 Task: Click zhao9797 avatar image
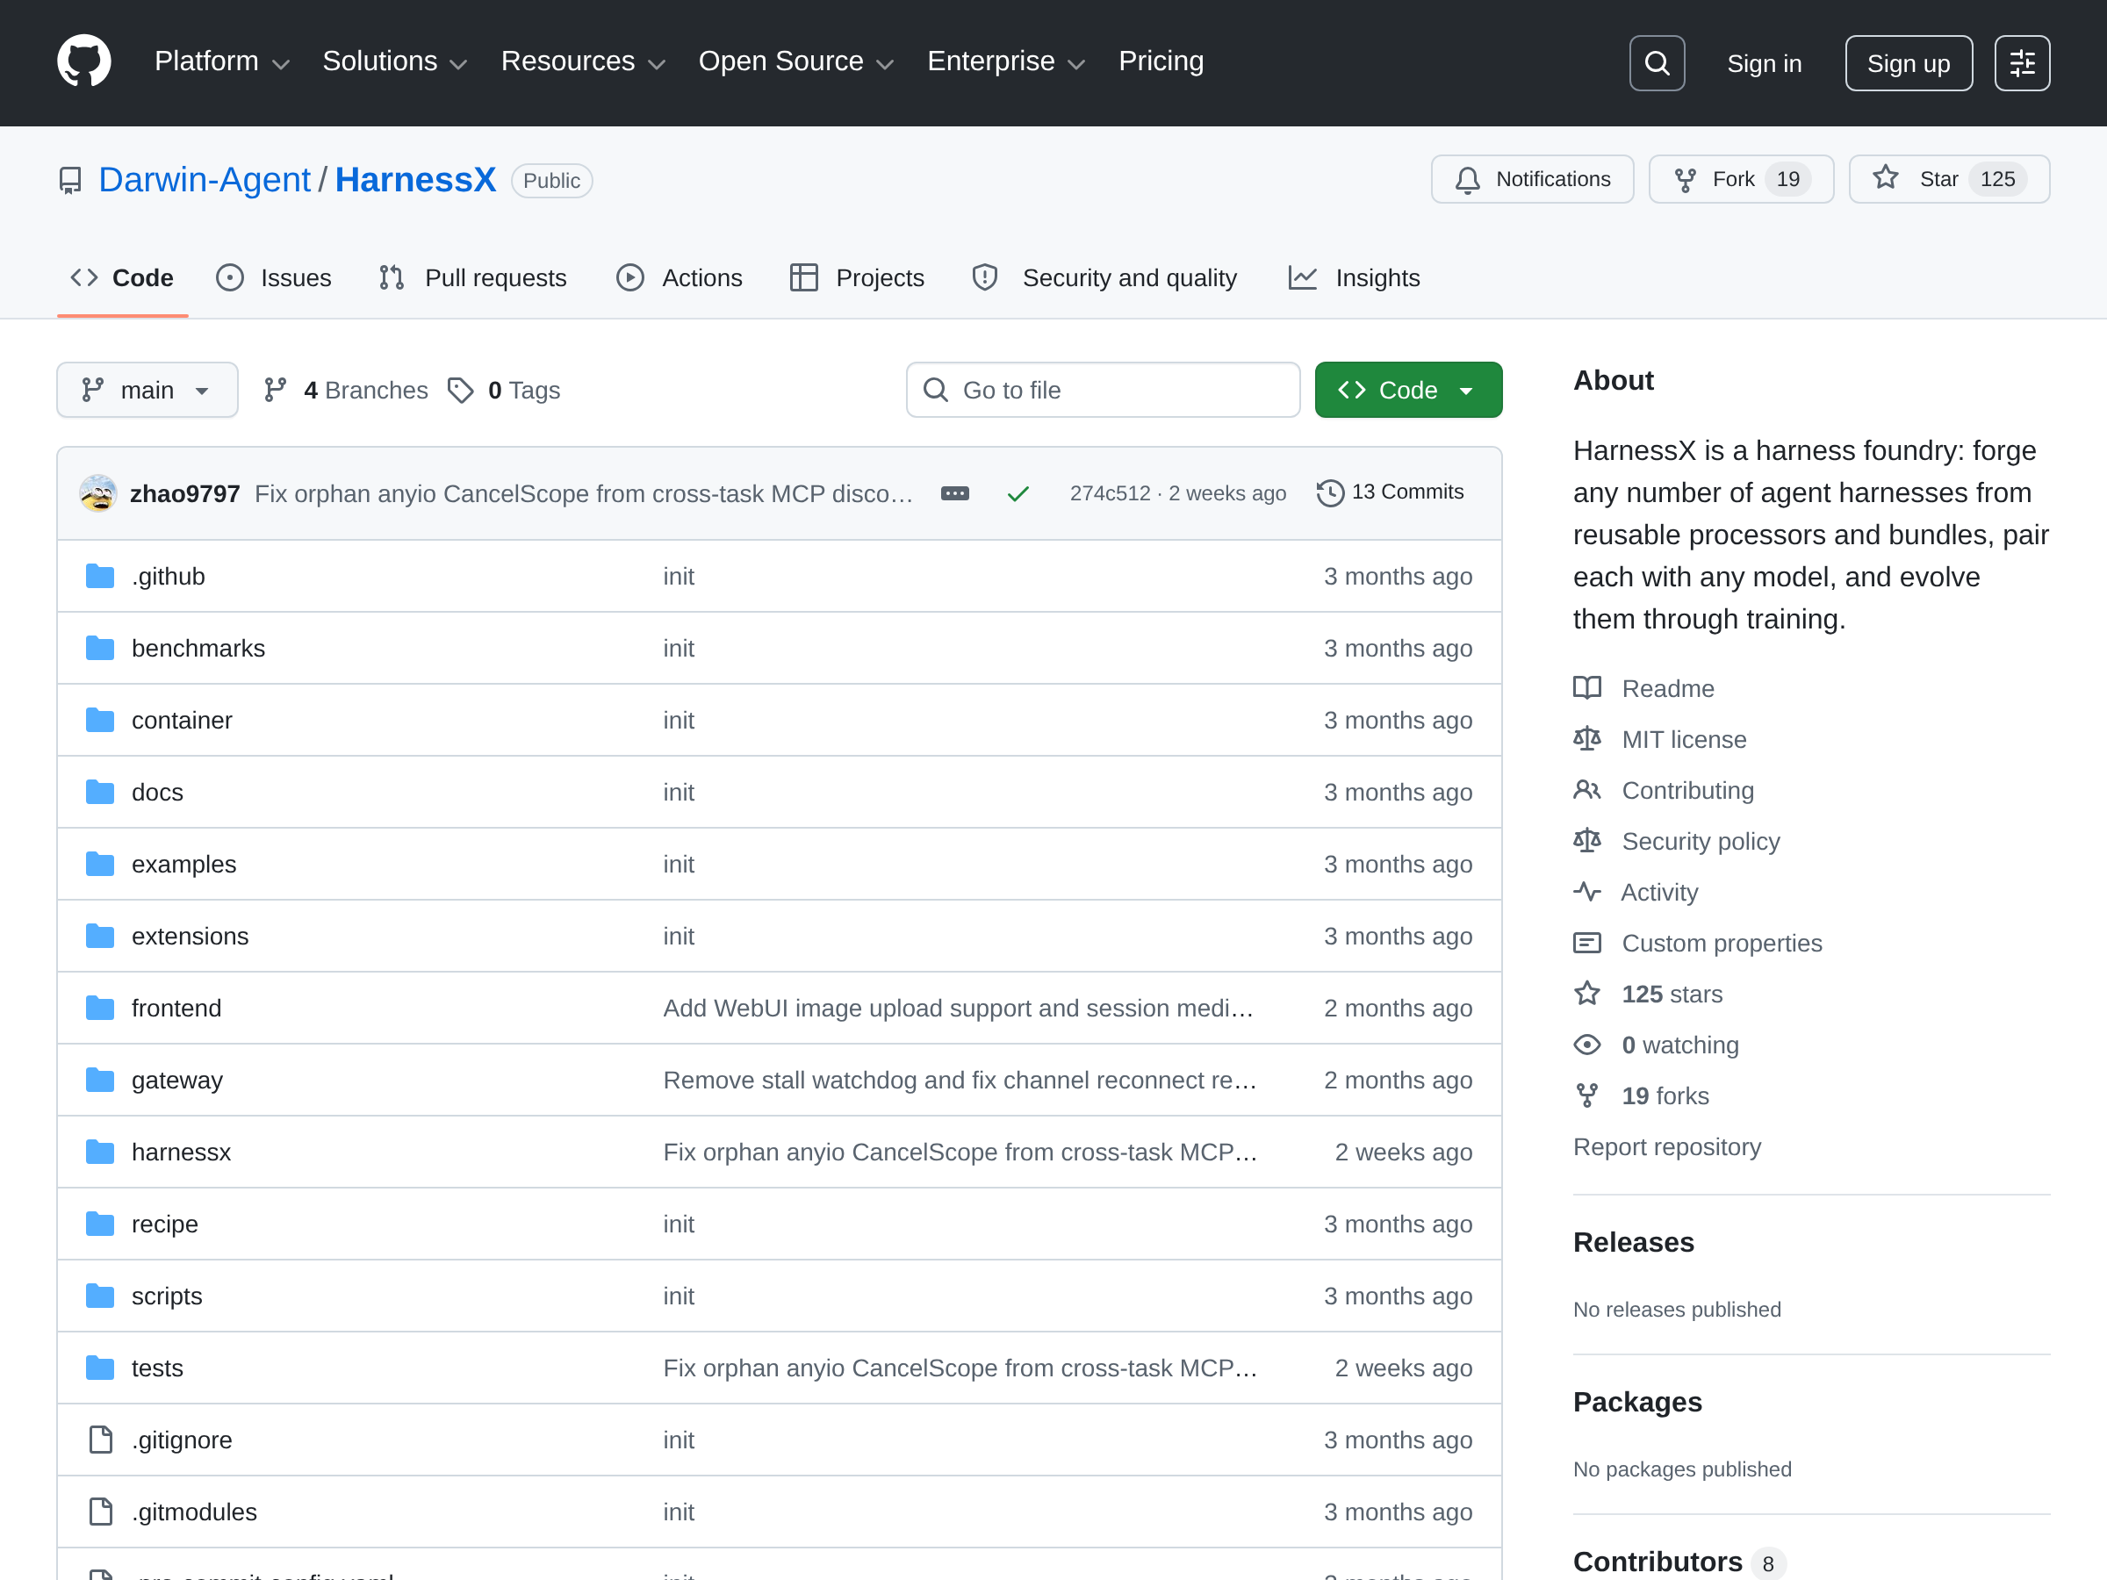coord(98,493)
